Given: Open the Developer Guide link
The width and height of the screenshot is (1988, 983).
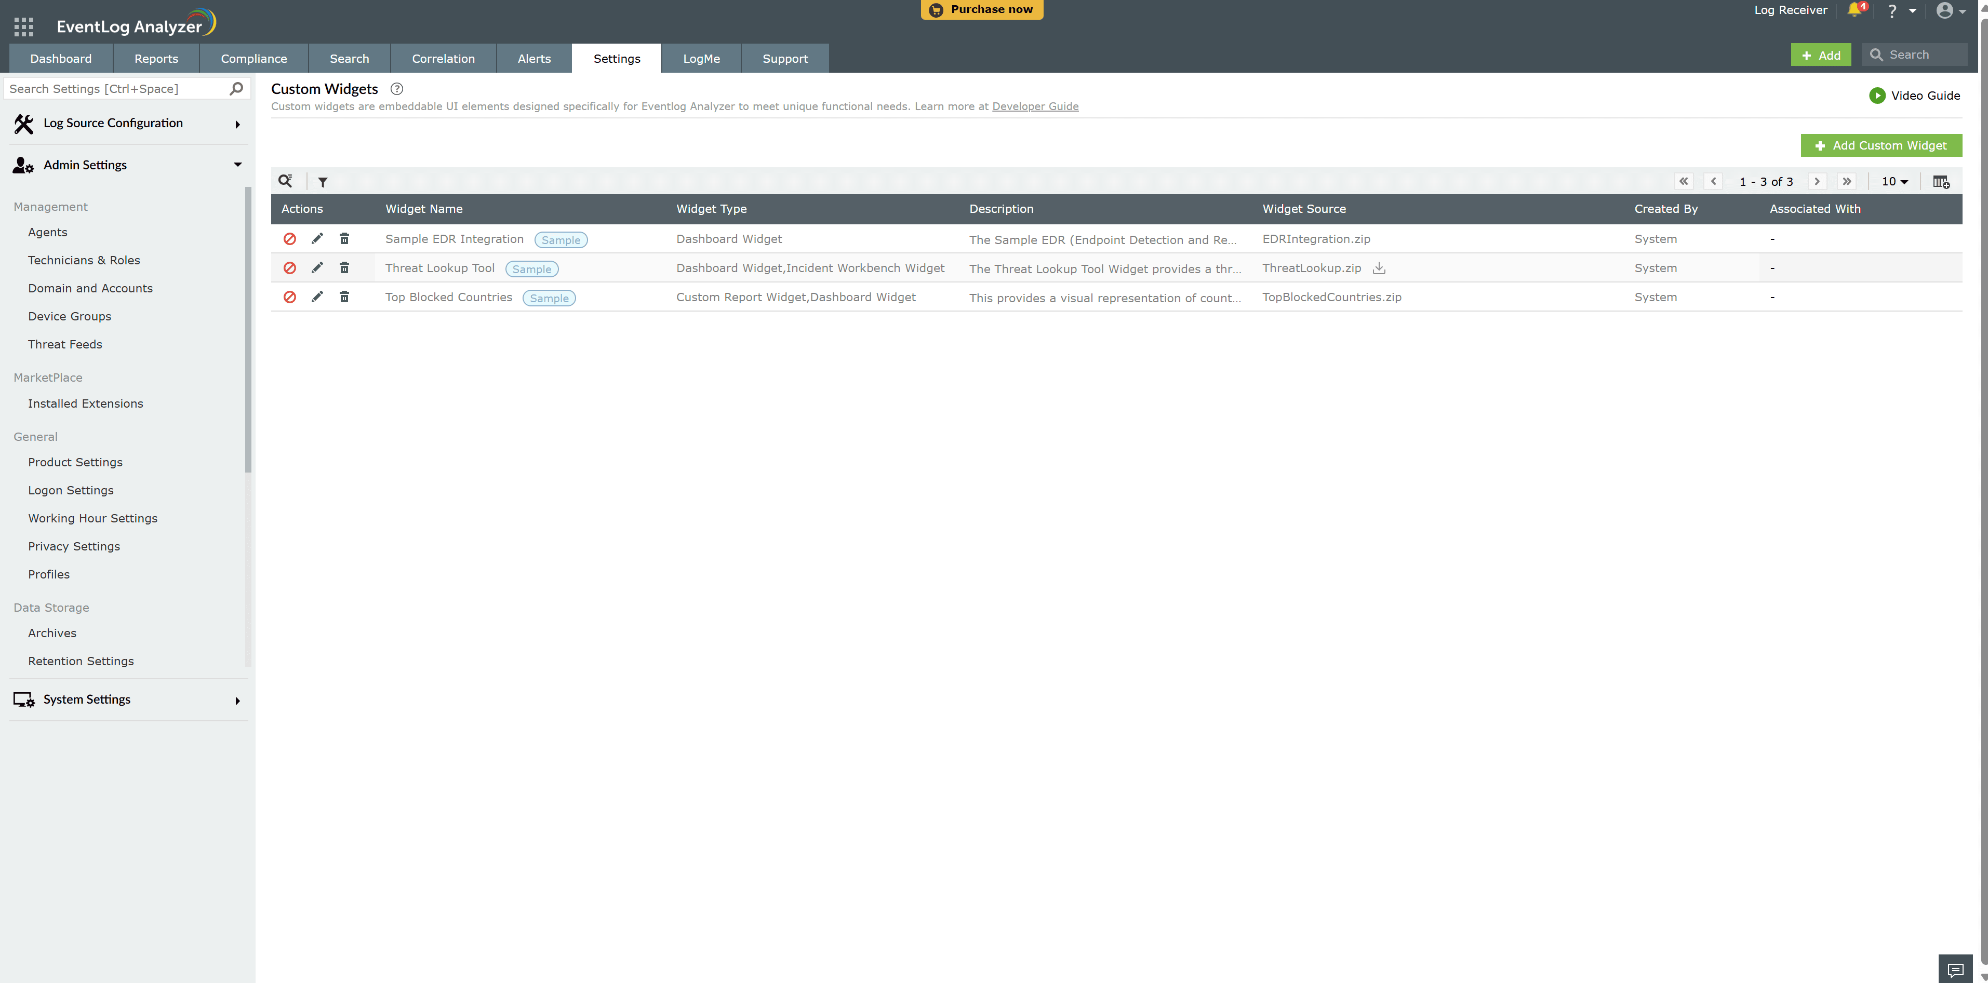Looking at the screenshot, I should pyautogui.click(x=1035, y=106).
